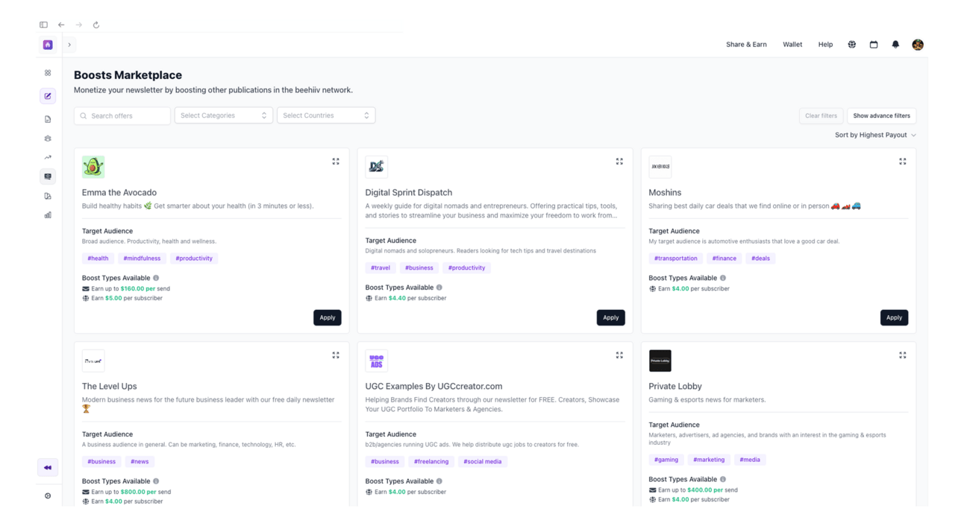Apply to Digital Sprint Dispatch boost
964x526 pixels.
pyautogui.click(x=611, y=317)
